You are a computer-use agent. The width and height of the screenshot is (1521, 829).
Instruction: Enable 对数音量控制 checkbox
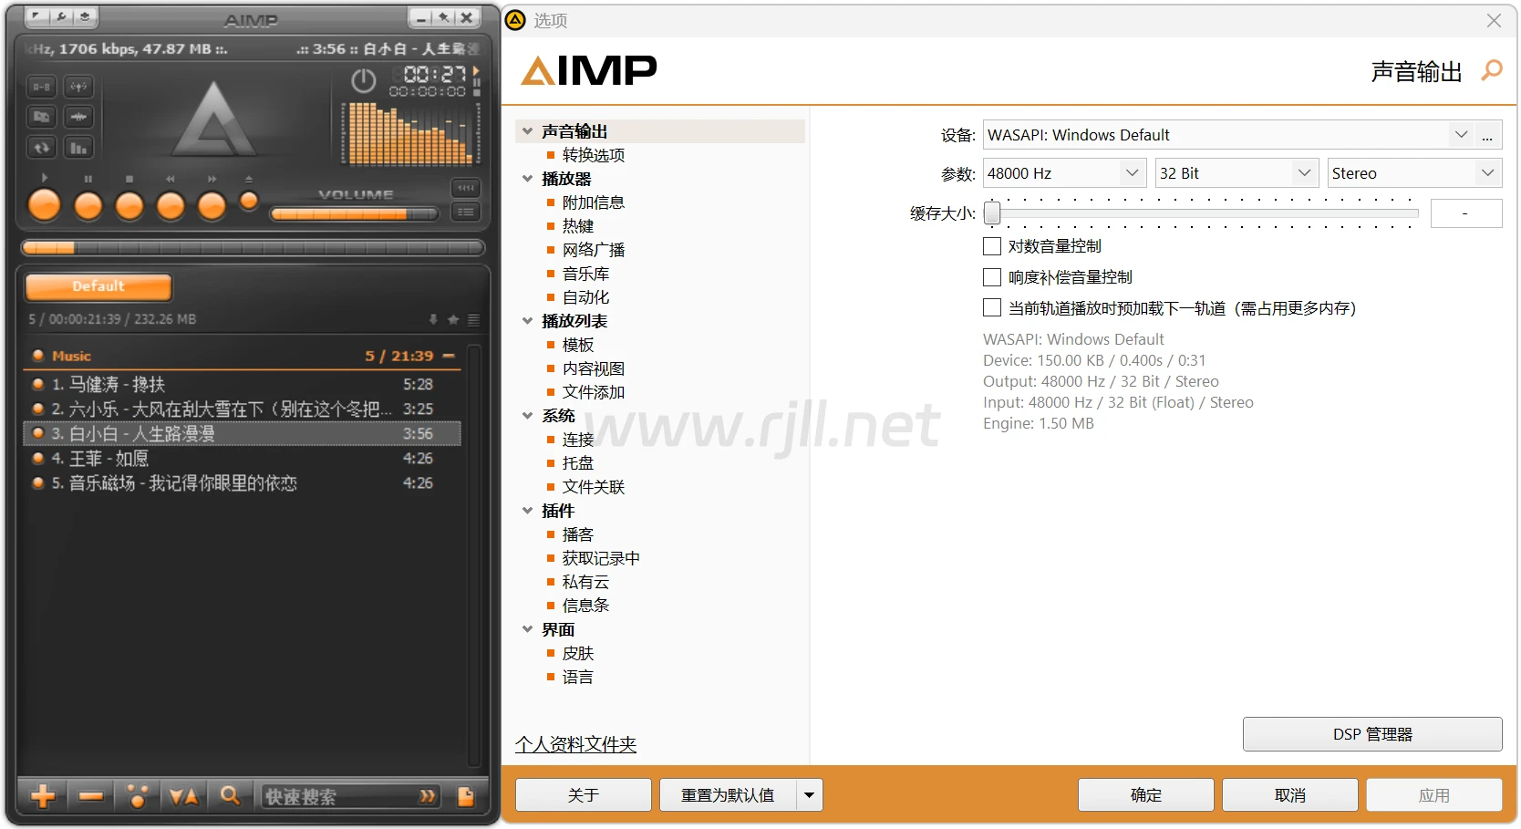point(992,246)
